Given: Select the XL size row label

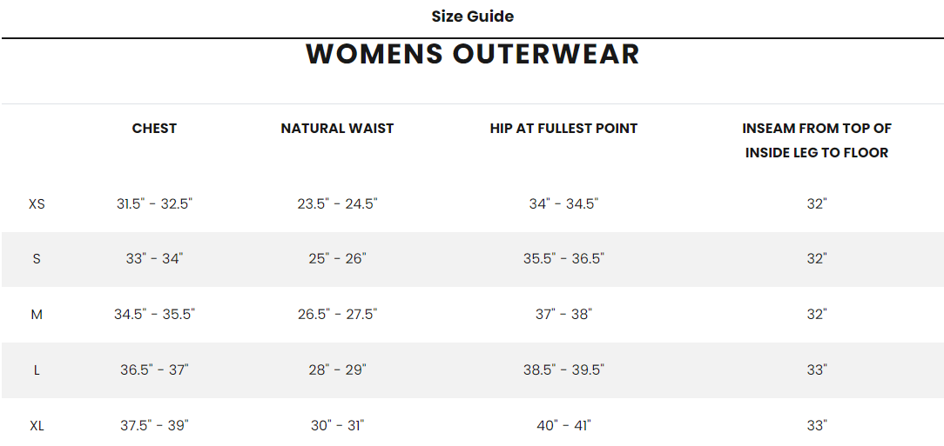Looking at the screenshot, I should [x=37, y=426].
